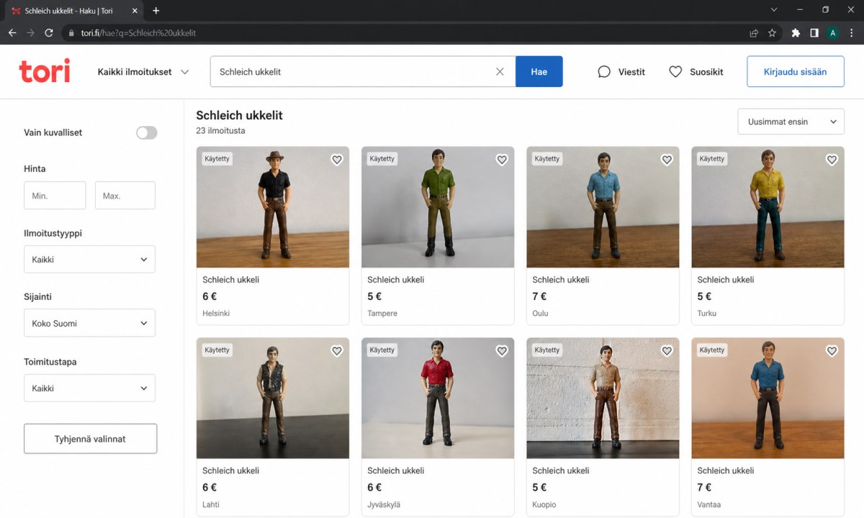Favorite the Helsinki listing heart
864x518 pixels.
[x=337, y=160]
